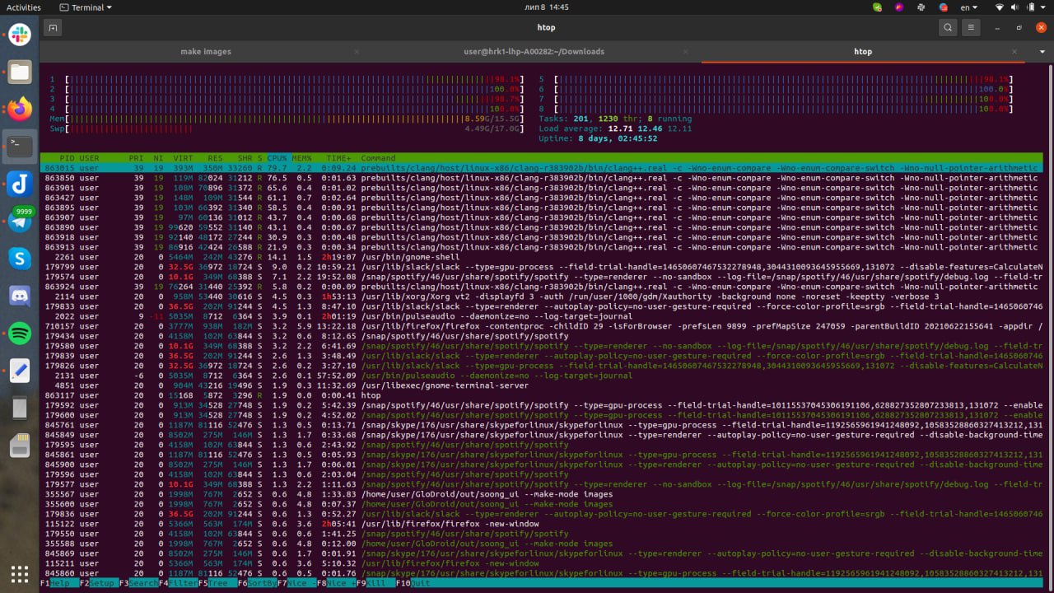1054x593 pixels.
Task: Open the terminal hamburger menu
Action: click(972, 27)
